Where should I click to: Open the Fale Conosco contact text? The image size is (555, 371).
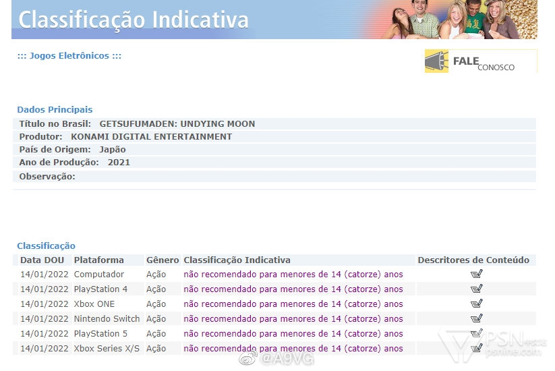[484, 63]
